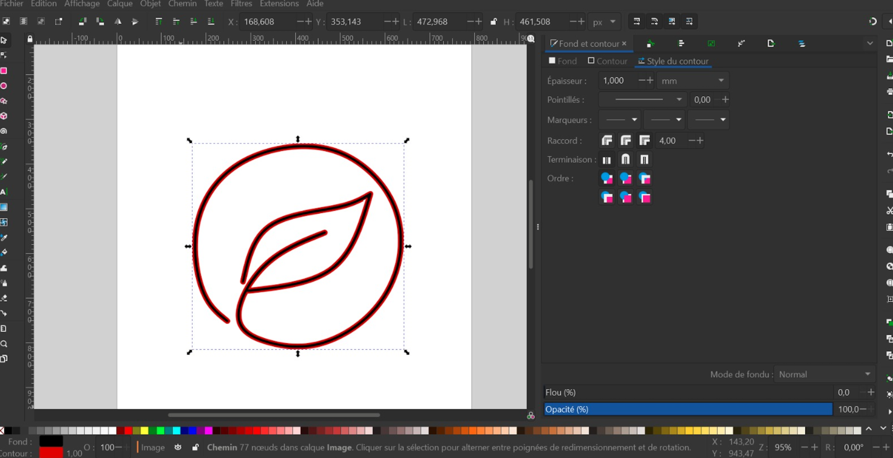The width and height of the screenshot is (893, 458).
Task: Switch to the Contour tab
Action: point(608,61)
